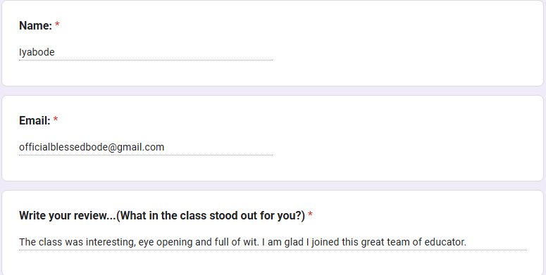Click the required asterisk after the review question
Viewport: 546px width, 275px height.
click(310, 214)
